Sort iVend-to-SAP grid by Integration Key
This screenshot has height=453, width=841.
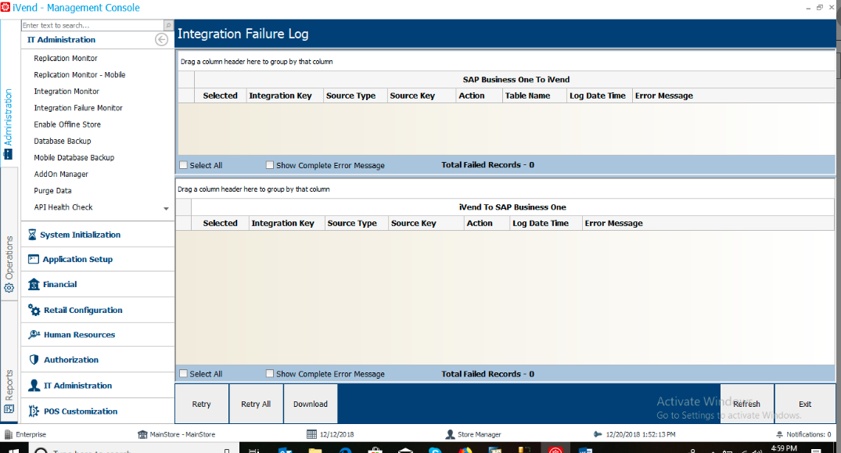pyautogui.click(x=287, y=223)
